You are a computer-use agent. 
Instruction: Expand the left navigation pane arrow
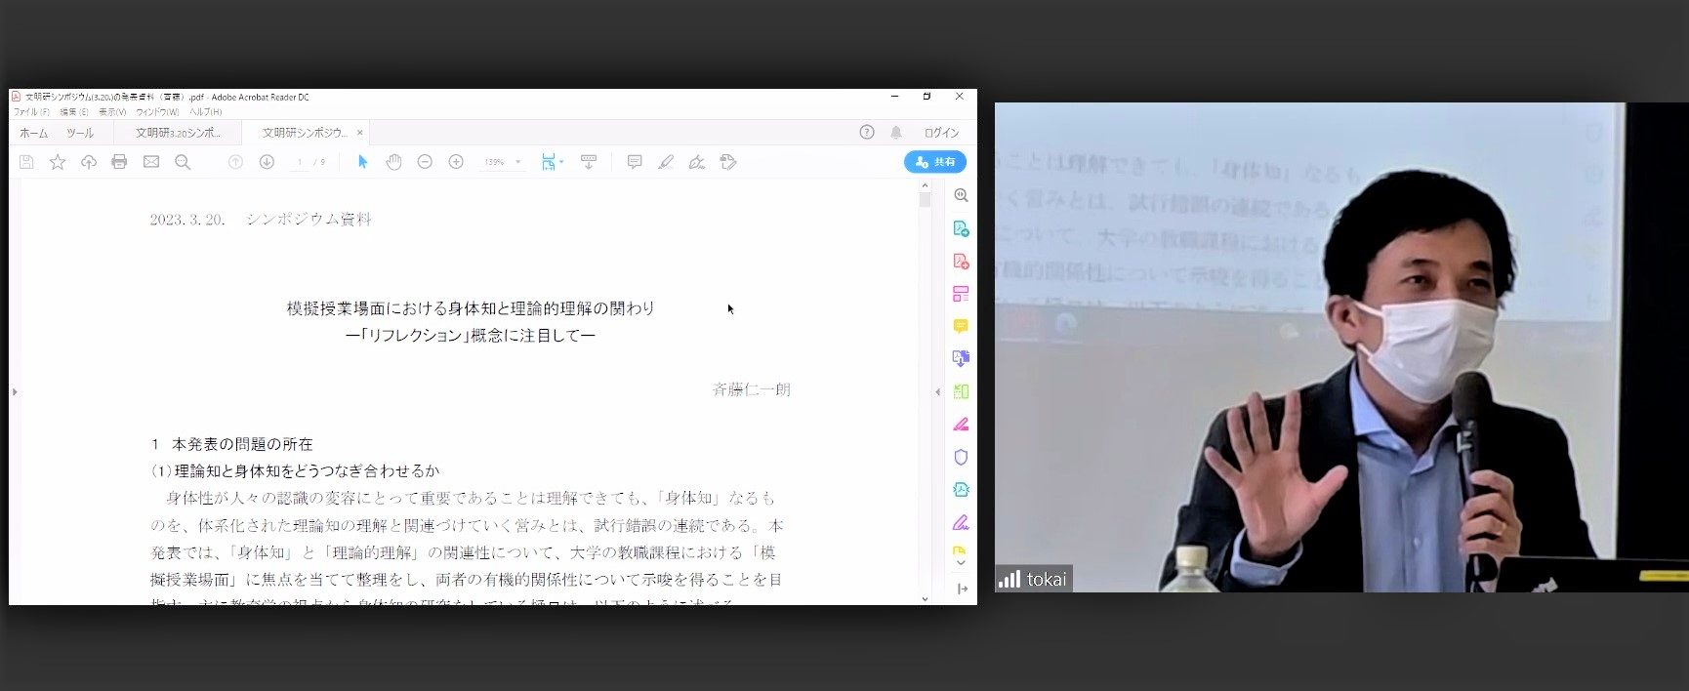coord(14,392)
